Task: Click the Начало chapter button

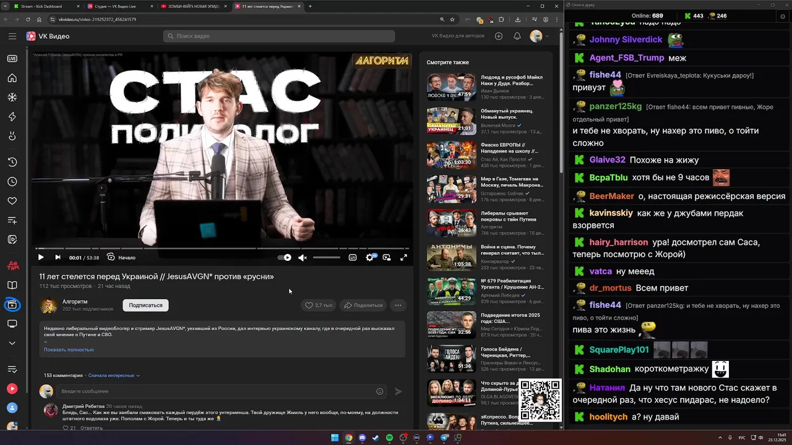Action: (121, 257)
